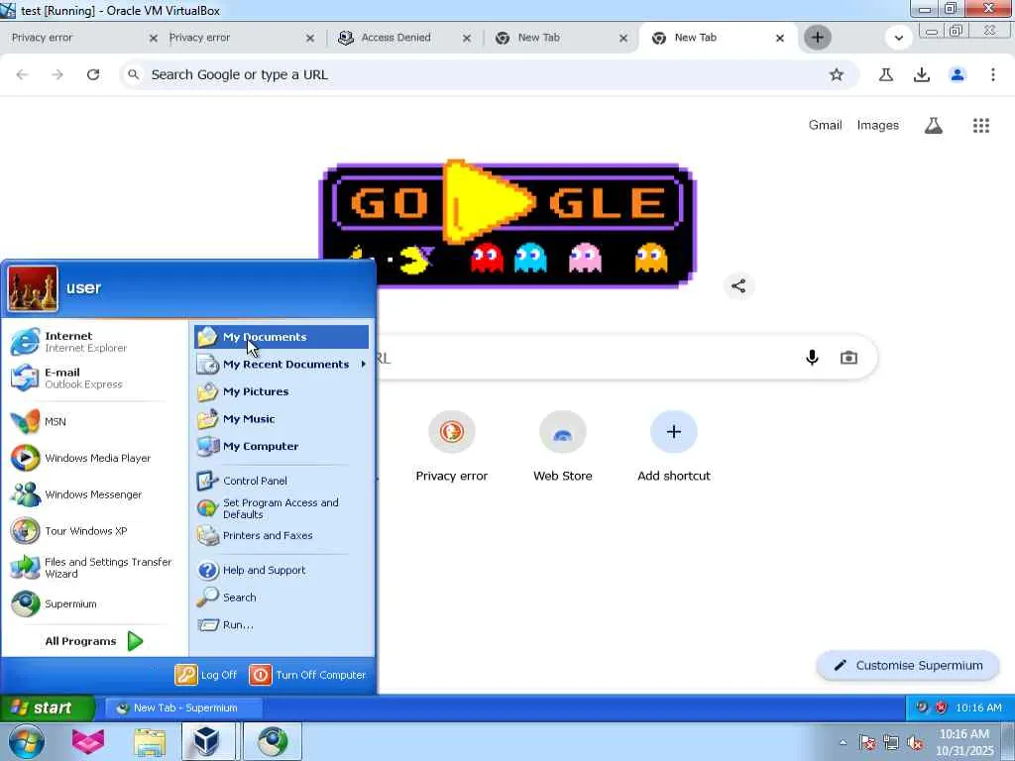
Task: Open My Music folder
Action: click(282, 419)
